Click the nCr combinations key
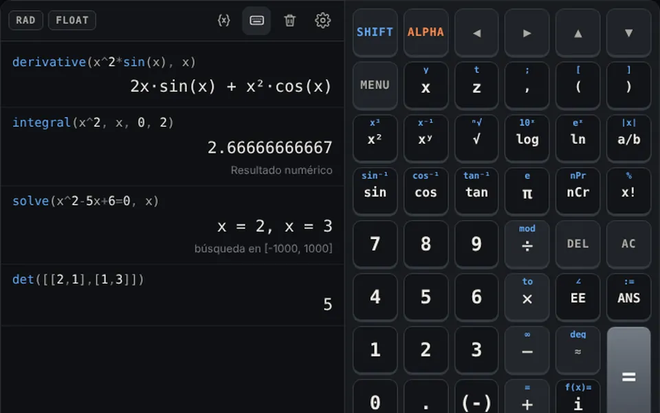The height and width of the screenshot is (413, 660). click(578, 191)
